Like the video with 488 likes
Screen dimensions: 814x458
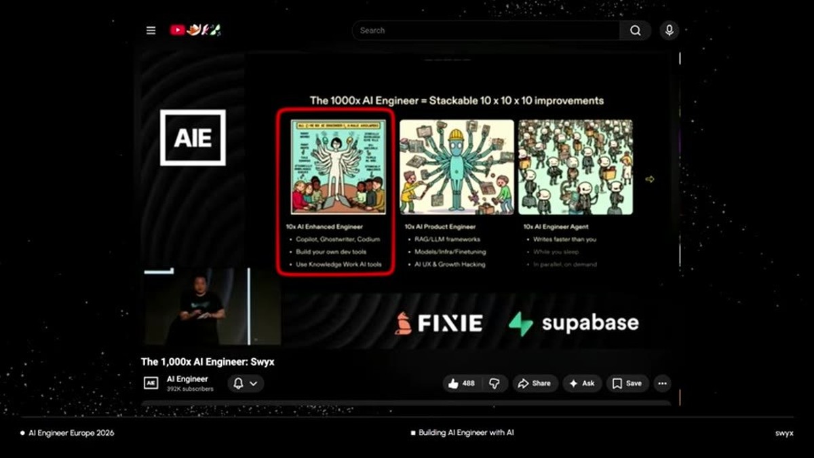pos(461,383)
